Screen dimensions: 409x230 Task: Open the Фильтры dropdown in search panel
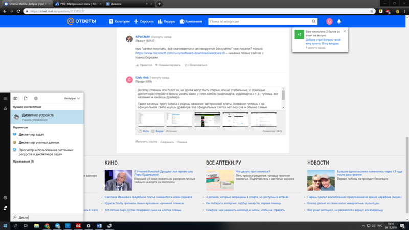pyautogui.click(x=72, y=98)
